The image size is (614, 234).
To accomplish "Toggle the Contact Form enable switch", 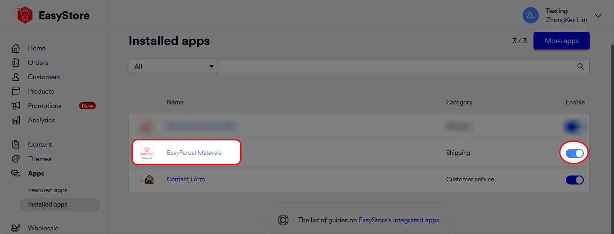I will [574, 180].
